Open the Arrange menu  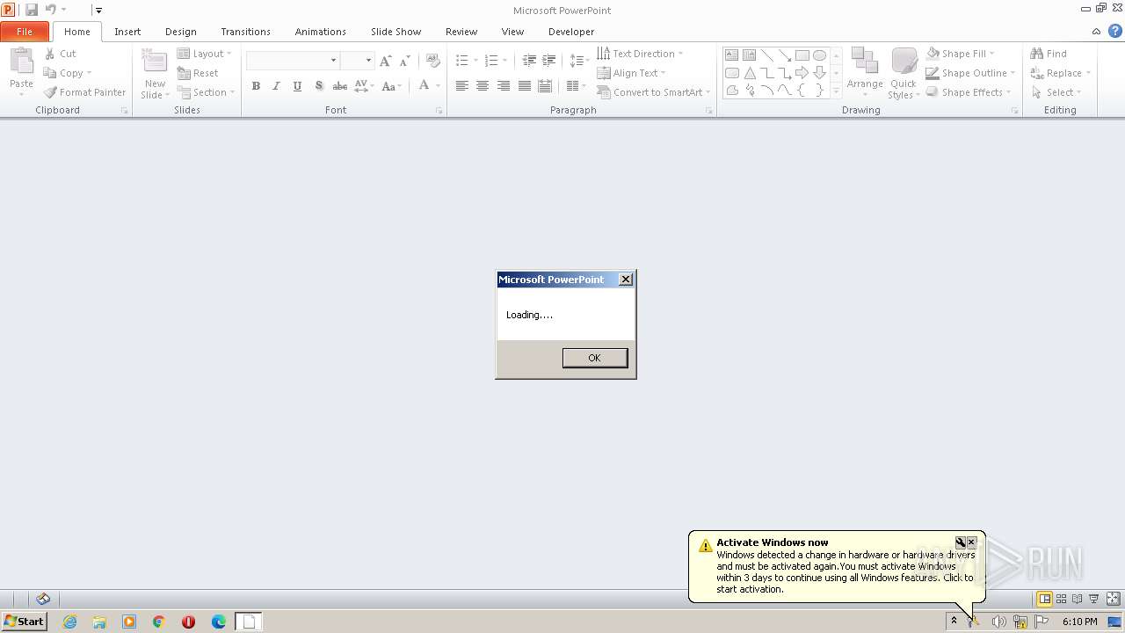[865, 73]
